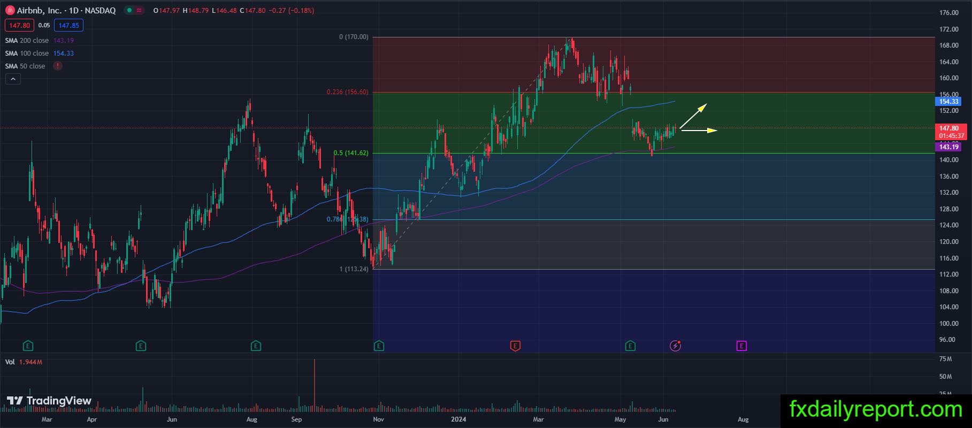Click the green earnings marker above the Aug 2023 label

[x=256, y=346]
